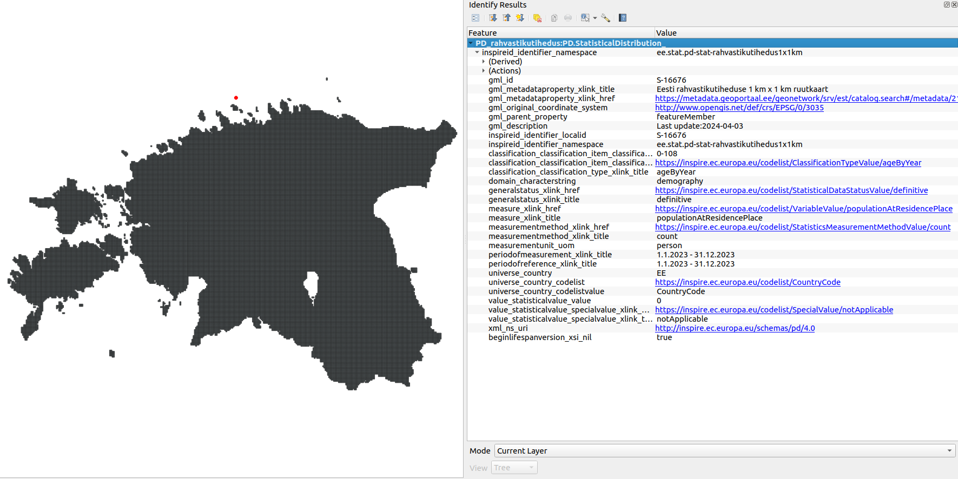
Task: Open the SpecialValue/notApplicable link
Action: pyautogui.click(x=774, y=310)
